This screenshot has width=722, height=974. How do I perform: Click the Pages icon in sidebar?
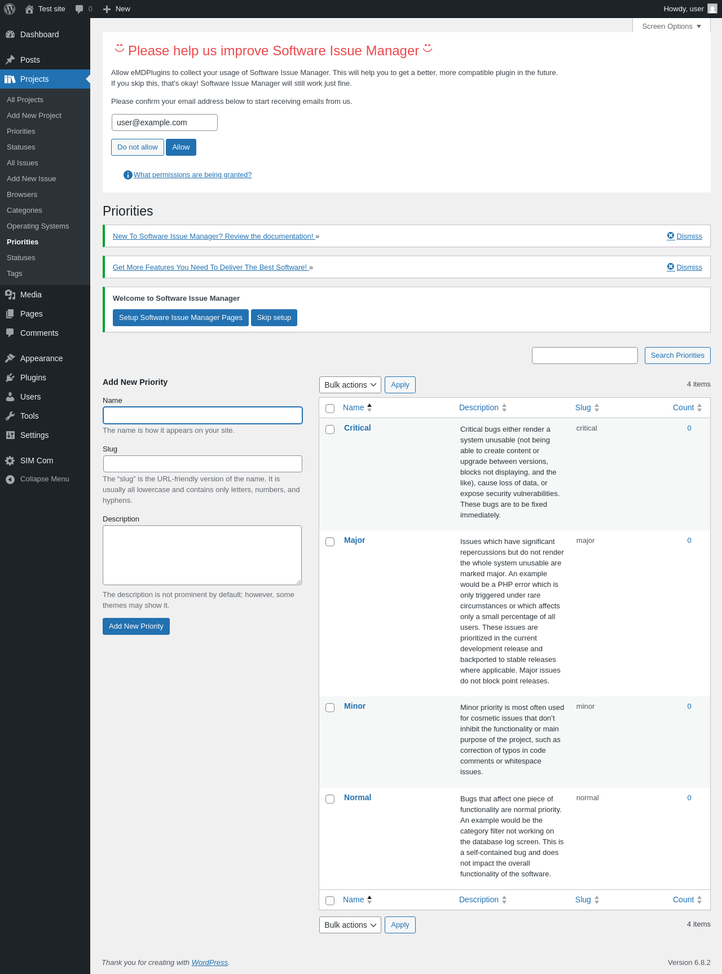pos(10,314)
